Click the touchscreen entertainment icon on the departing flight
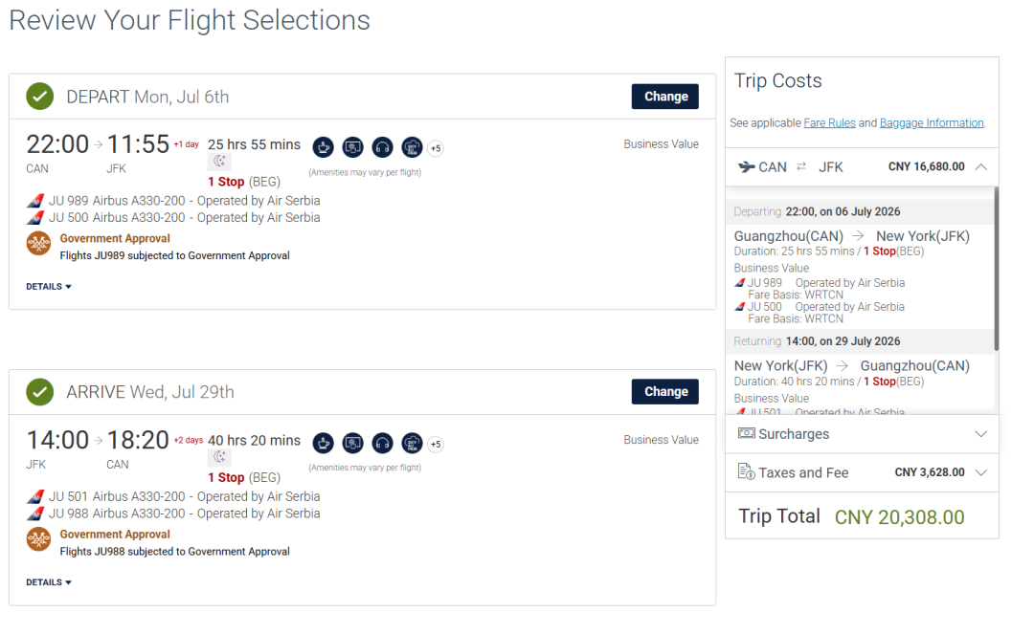This screenshot has width=1034, height=634. coord(353,147)
